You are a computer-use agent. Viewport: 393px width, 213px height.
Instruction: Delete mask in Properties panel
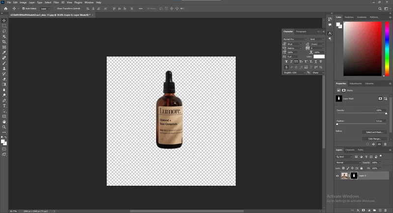(385, 144)
